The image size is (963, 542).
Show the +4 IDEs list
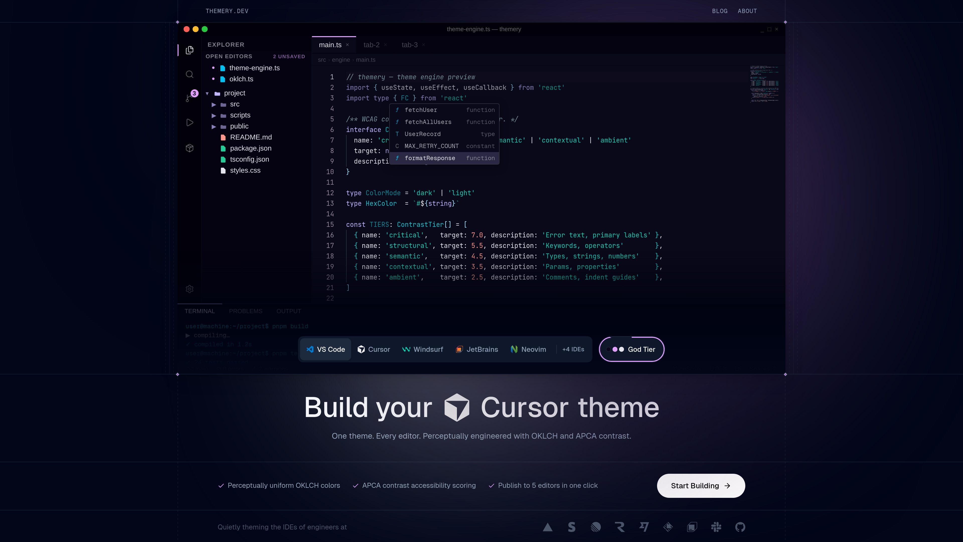point(573,349)
